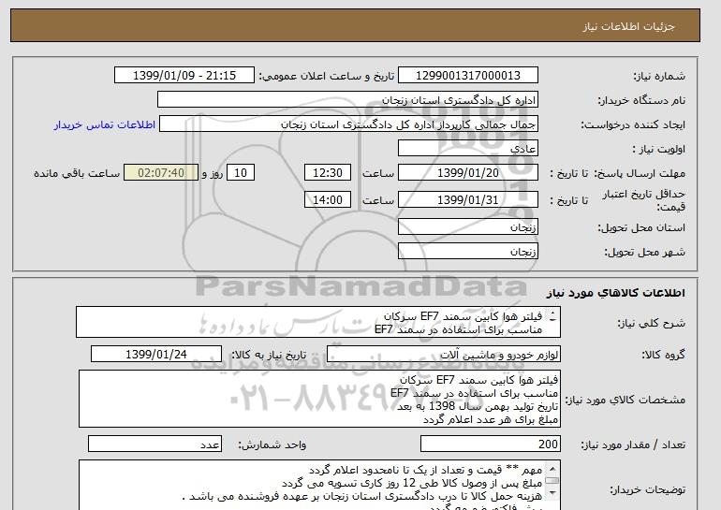Open buyer contact info link اطلاعات تماس خریدار
The width and height of the screenshot is (721, 510).
104,124
